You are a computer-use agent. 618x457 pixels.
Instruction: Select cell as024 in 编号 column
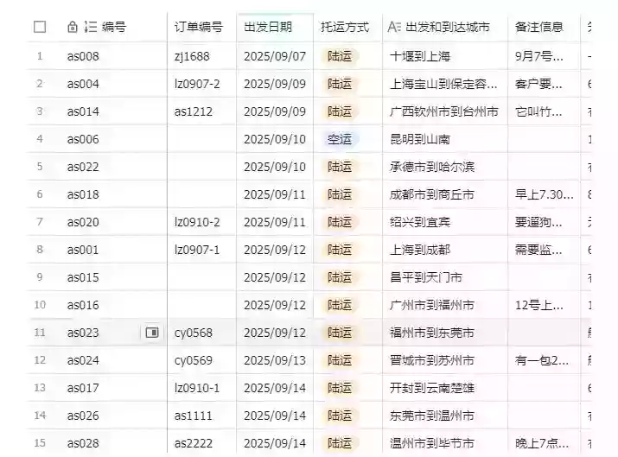pyautogui.click(x=83, y=360)
